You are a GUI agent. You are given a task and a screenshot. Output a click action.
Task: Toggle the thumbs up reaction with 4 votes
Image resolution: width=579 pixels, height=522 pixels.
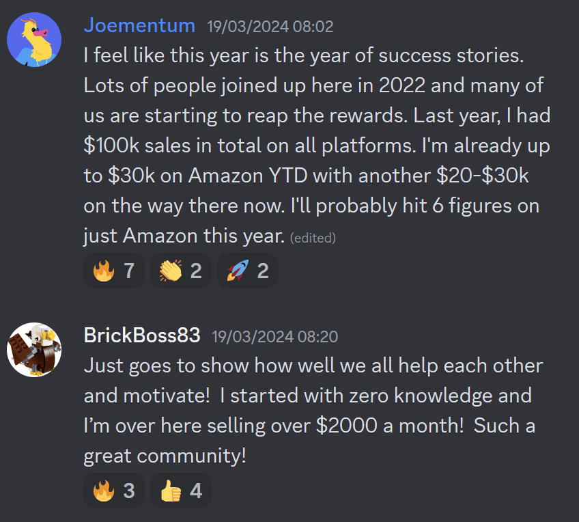(x=180, y=491)
